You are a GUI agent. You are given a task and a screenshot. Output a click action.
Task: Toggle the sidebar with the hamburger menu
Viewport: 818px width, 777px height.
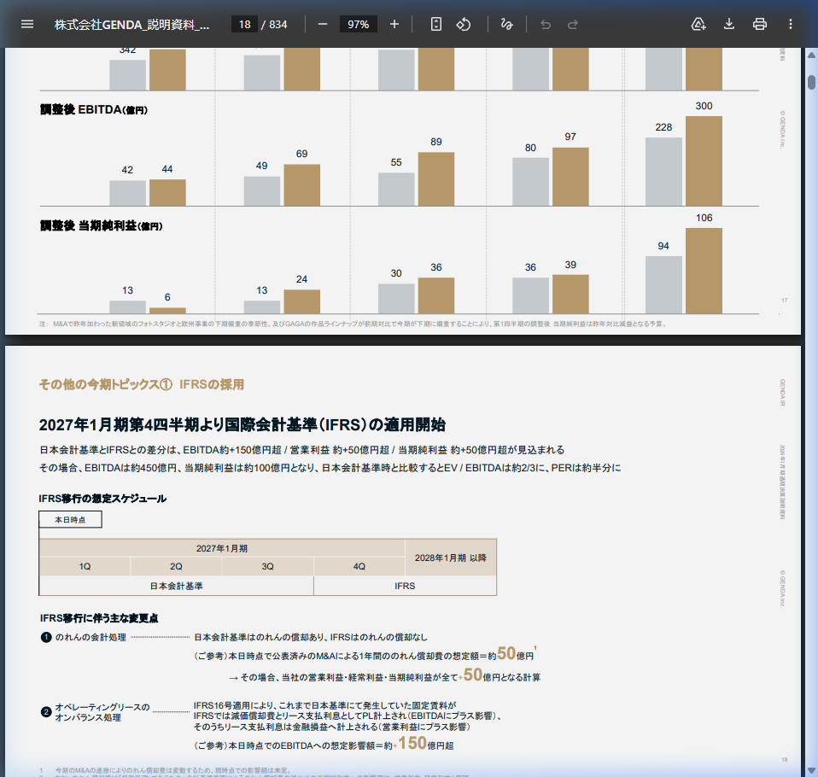(x=27, y=24)
